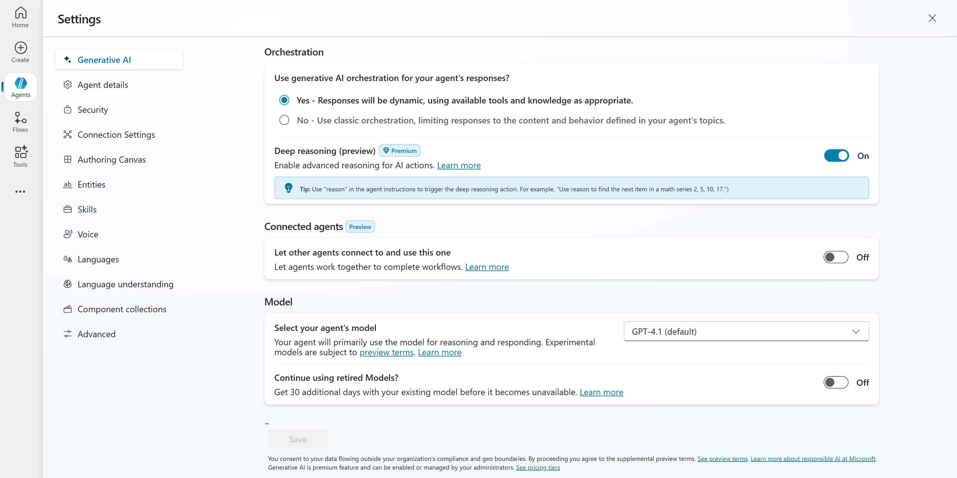Select the No classic orchestration radio button

[x=284, y=120]
